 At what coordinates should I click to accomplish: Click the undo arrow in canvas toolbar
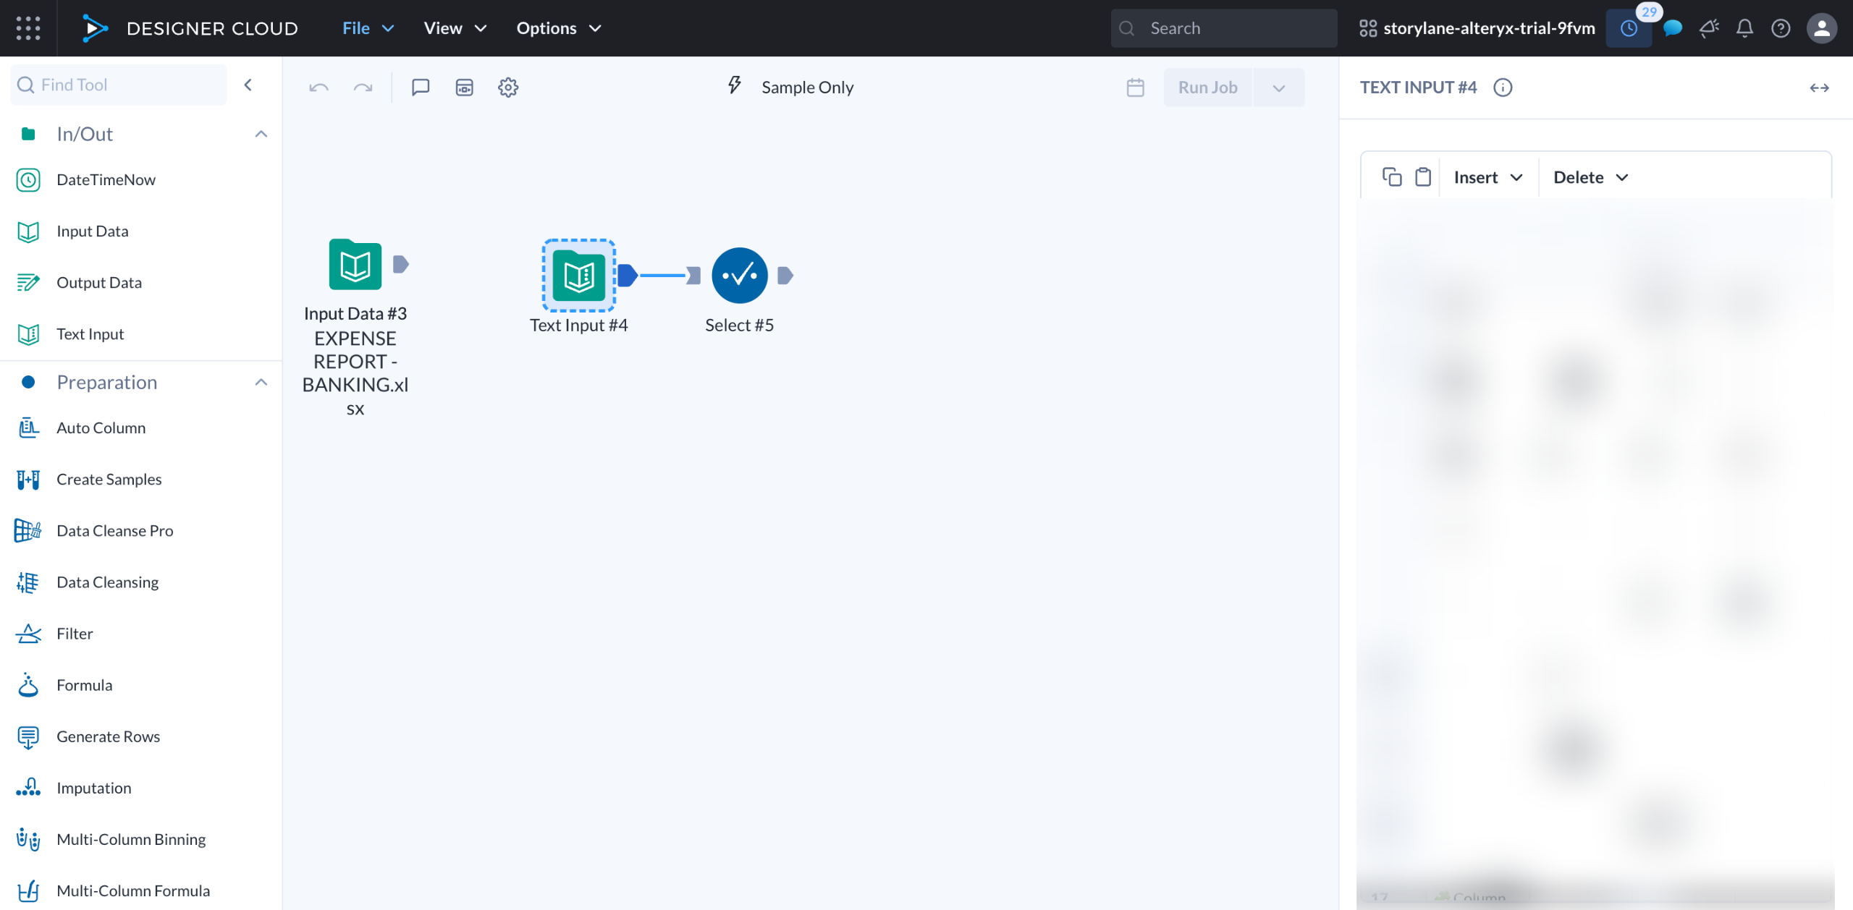click(318, 88)
